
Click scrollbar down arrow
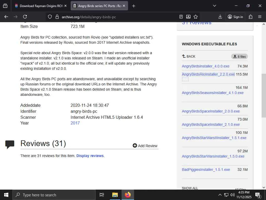pyautogui.click(x=264, y=187)
